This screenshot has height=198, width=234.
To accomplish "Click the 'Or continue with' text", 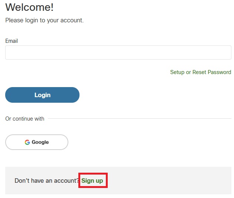I will click(x=25, y=119).
